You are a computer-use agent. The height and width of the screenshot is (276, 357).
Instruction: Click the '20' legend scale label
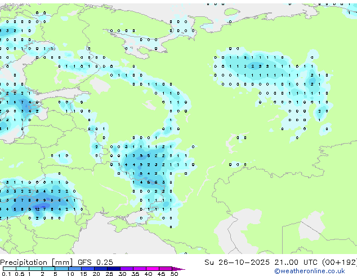tap(96, 274)
